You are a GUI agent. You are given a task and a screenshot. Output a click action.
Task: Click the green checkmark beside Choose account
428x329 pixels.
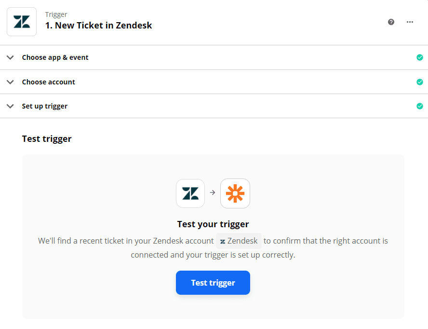(x=420, y=82)
